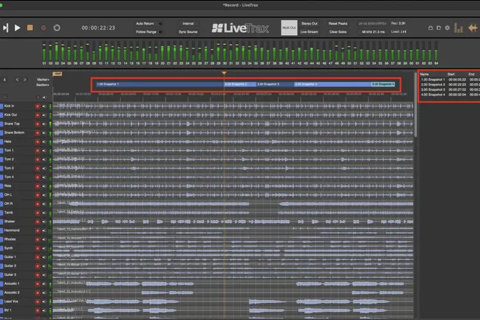The width and height of the screenshot is (480, 320).
Task: Toggle the Loop playback icon
Action: 56,28
